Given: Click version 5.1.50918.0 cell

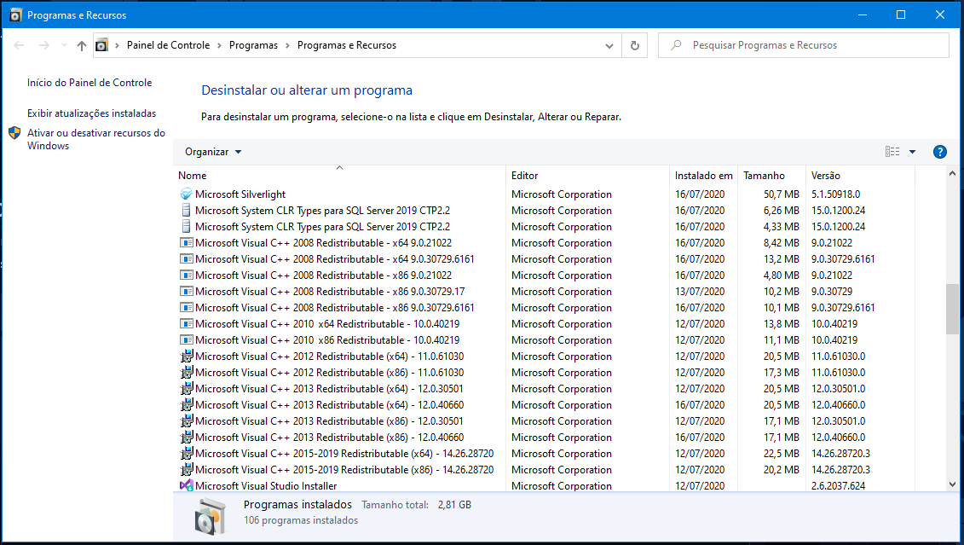Looking at the screenshot, I should point(835,194).
